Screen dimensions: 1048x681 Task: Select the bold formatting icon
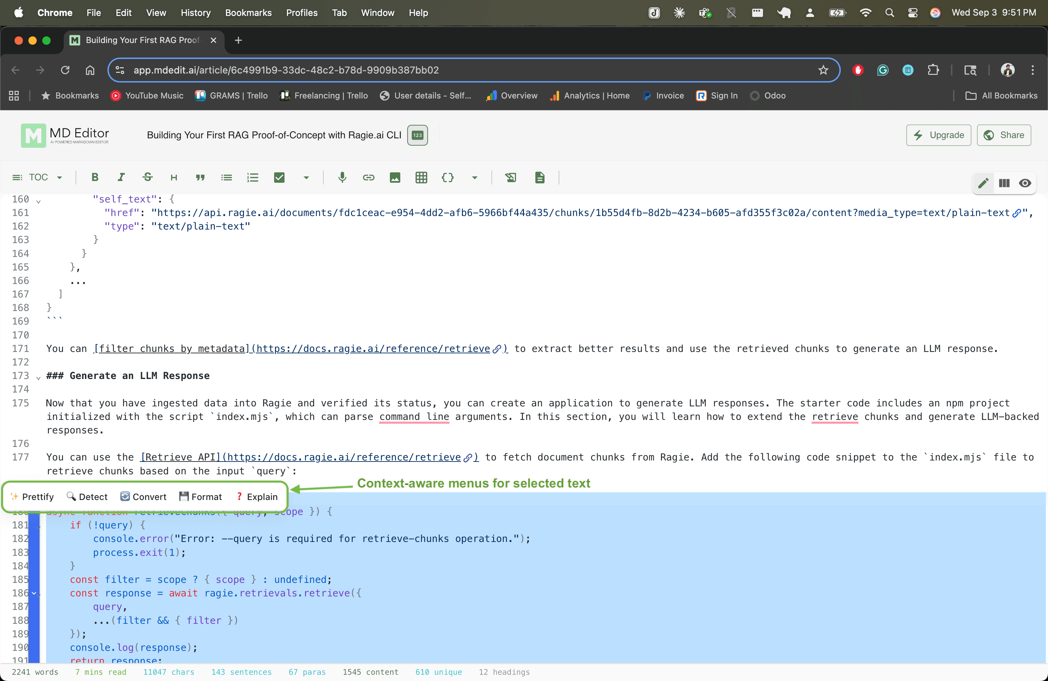click(95, 178)
